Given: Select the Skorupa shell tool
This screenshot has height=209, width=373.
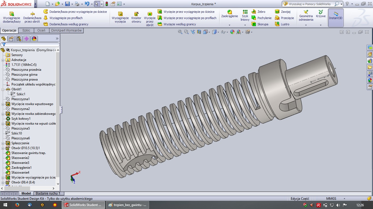Looking at the screenshot, I should 260,24.
